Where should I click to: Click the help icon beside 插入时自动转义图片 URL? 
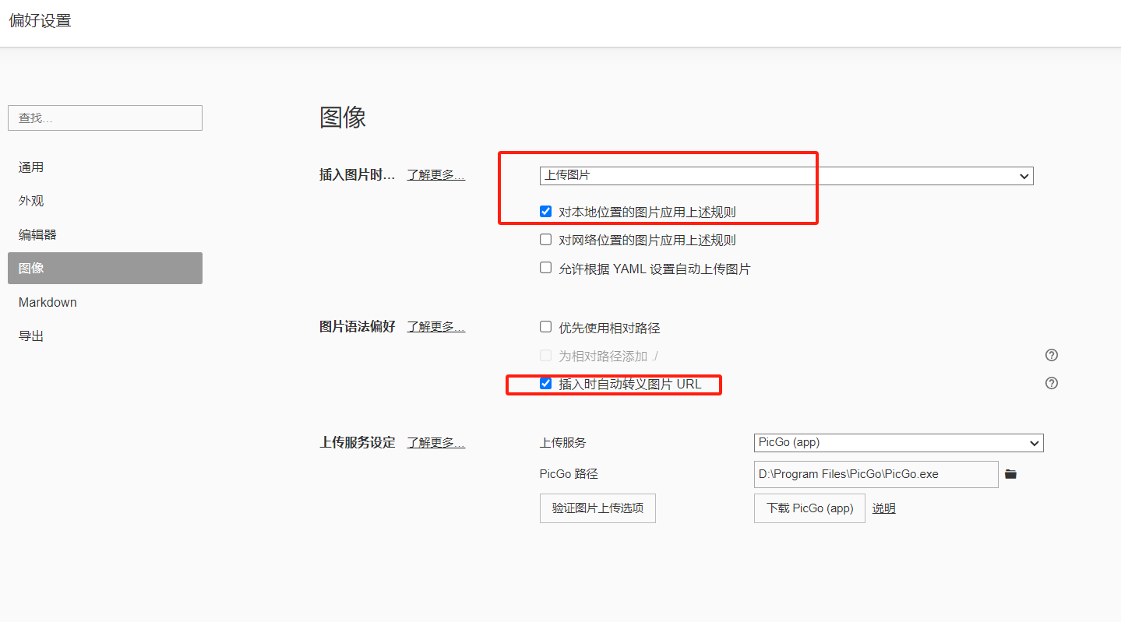1051,384
